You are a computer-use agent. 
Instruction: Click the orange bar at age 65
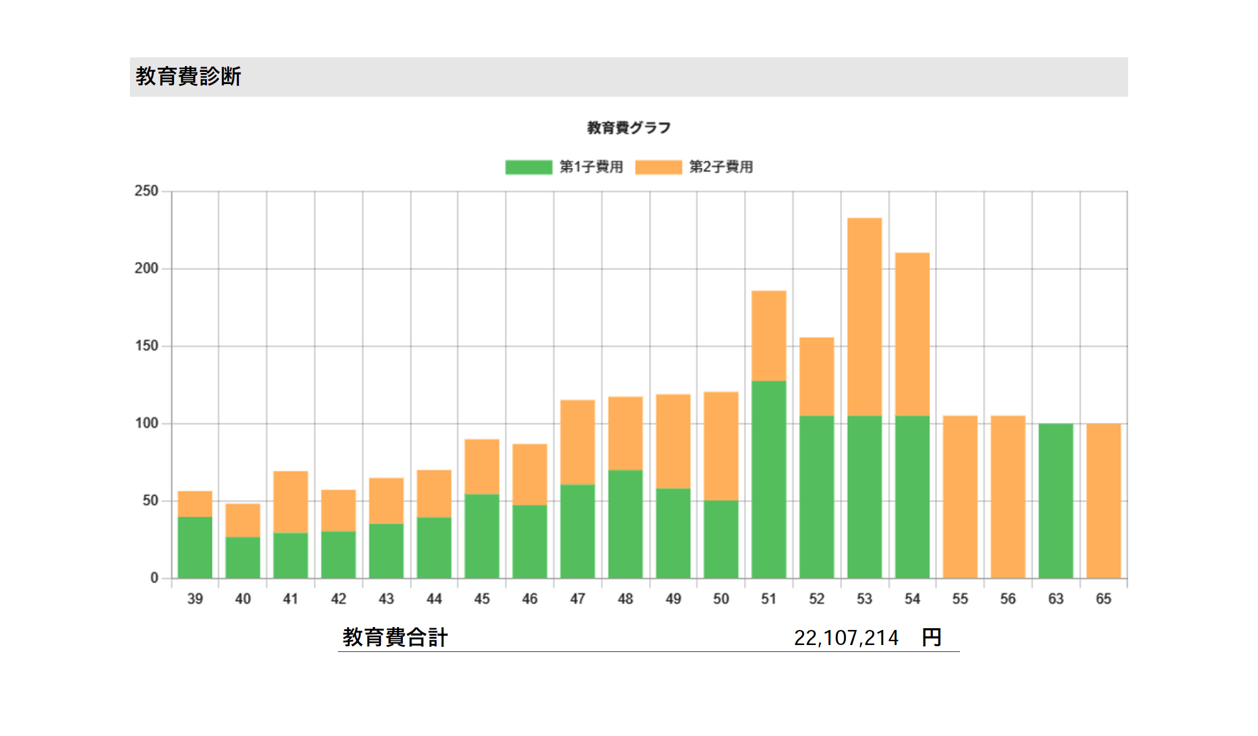click(x=1103, y=501)
